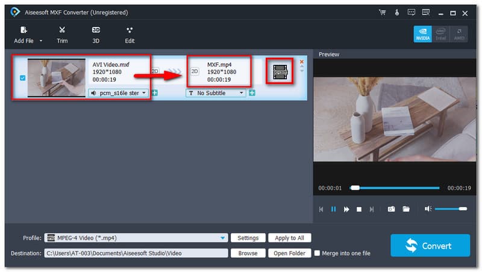Adjust the volume slider
Screen dimensions: 482x272
(x=451, y=208)
